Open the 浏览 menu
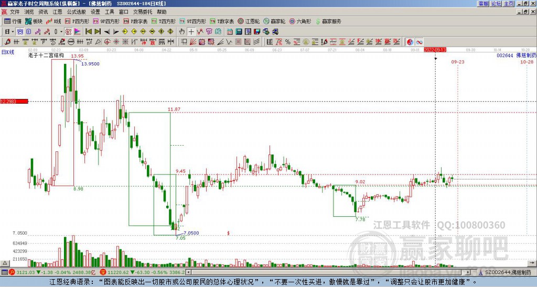The height and width of the screenshot is (287, 537). [x=29, y=12]
